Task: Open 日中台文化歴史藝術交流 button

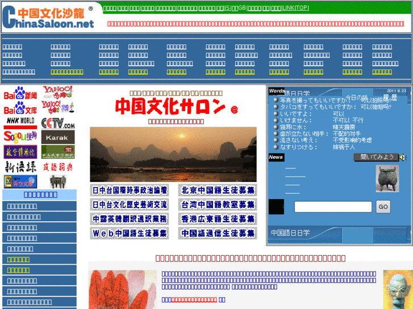Action: pyautogui.click(x=130, y=205)
